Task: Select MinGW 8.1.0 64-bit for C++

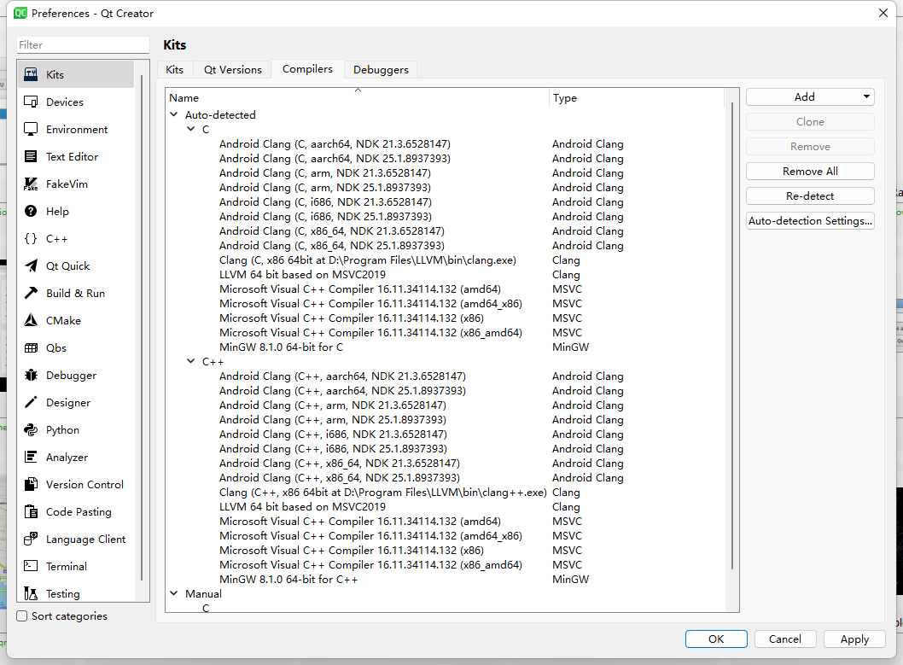Action: point(288,580)
